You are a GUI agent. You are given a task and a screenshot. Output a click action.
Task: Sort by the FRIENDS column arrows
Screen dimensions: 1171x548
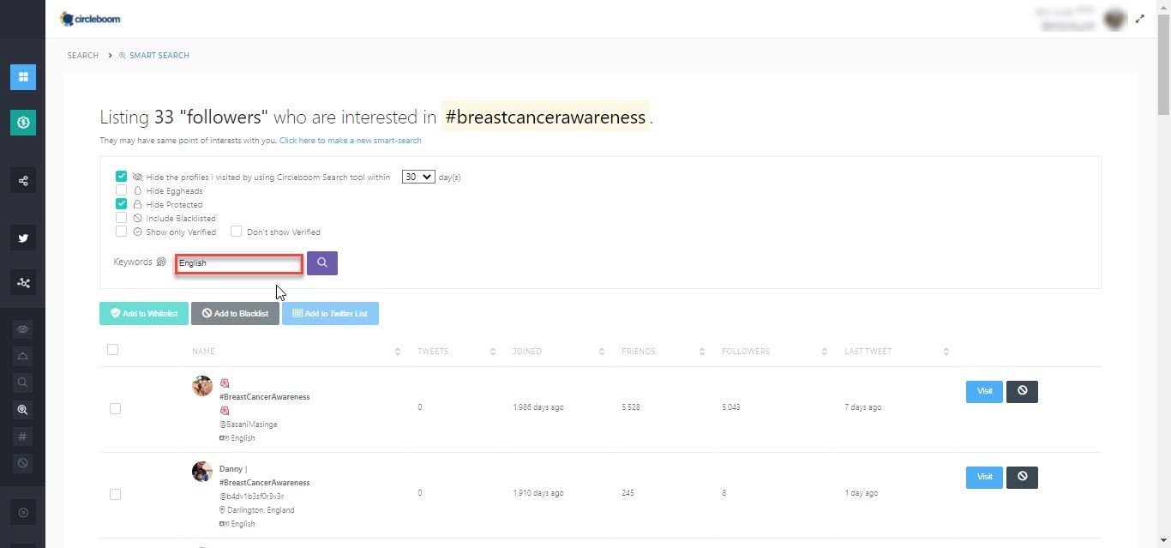(x=702, y=352)
